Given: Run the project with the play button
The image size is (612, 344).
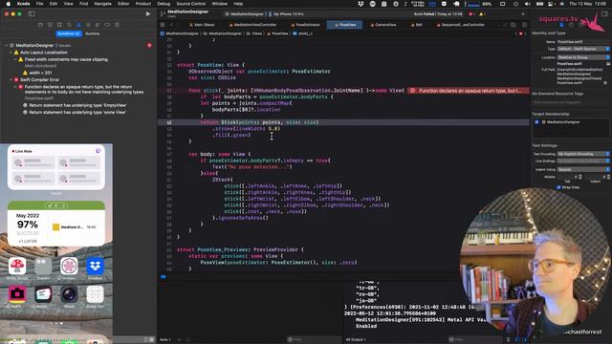Looking at the screenshot, I should pyautogui.click(x=148, y=14).
